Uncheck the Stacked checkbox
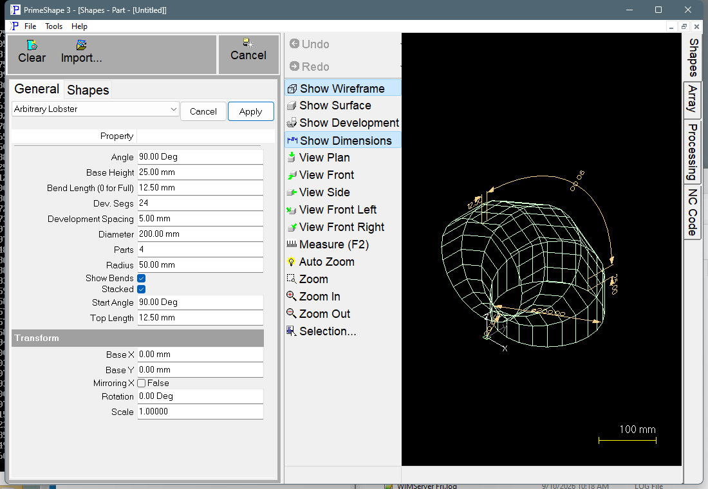The image size is (708, 489). (142, 289)
